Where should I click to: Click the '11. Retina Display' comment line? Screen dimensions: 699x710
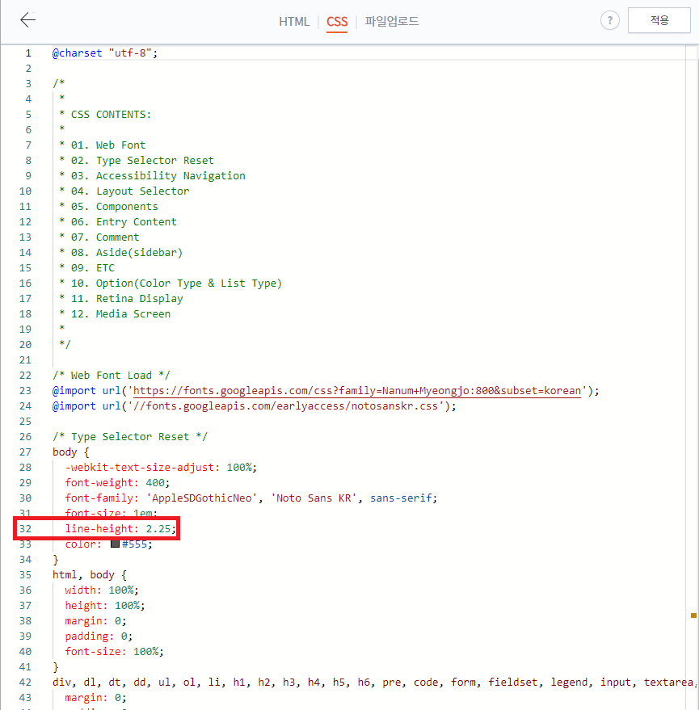[121, 299]
